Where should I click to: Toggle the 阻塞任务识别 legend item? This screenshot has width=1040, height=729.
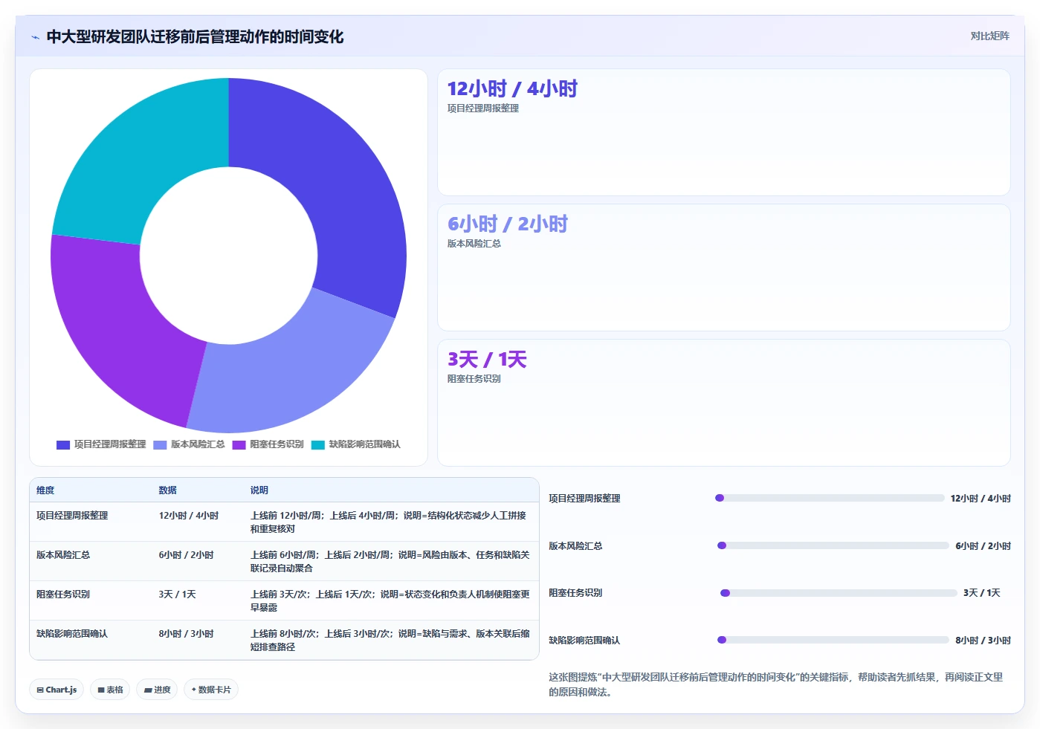[x=268, y=444]
